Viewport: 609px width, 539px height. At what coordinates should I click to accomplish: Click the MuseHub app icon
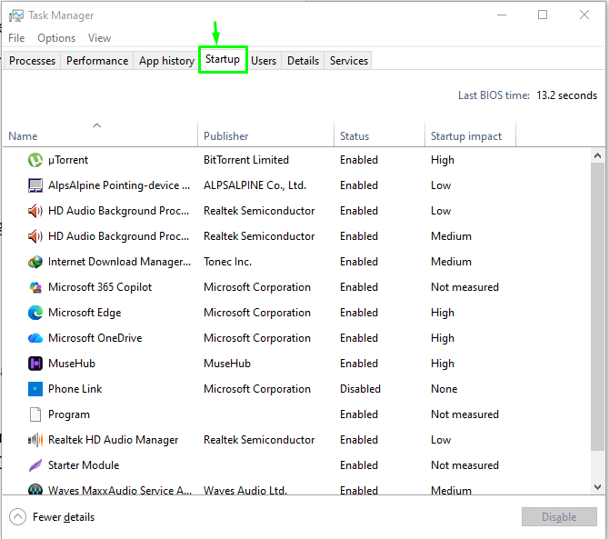pyautogui.click(x=35, y=364)
